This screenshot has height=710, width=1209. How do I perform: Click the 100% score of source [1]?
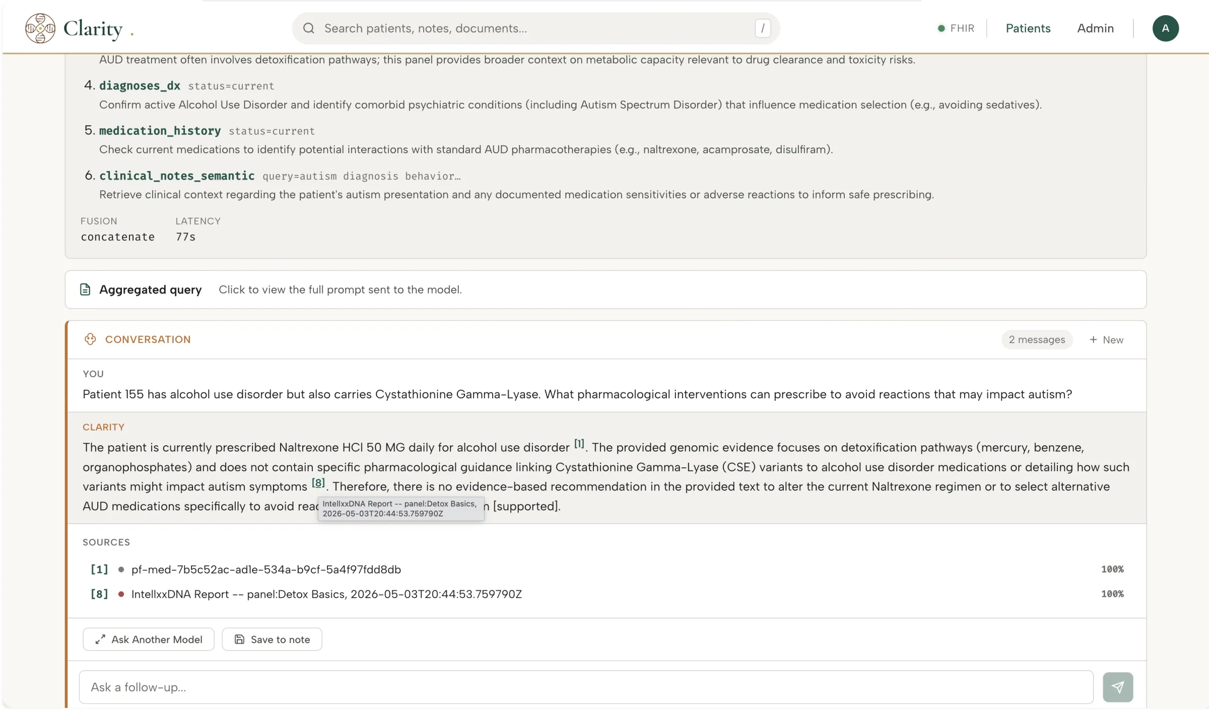1112,570
